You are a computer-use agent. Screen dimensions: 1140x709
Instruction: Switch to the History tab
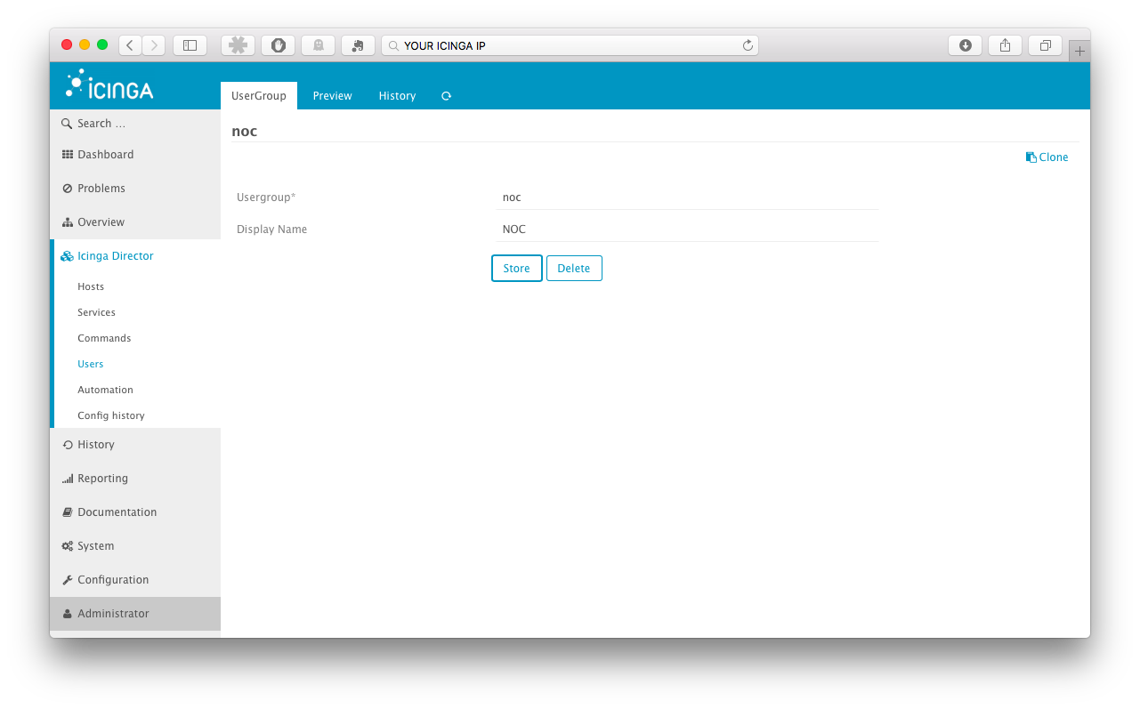(398, 96)
